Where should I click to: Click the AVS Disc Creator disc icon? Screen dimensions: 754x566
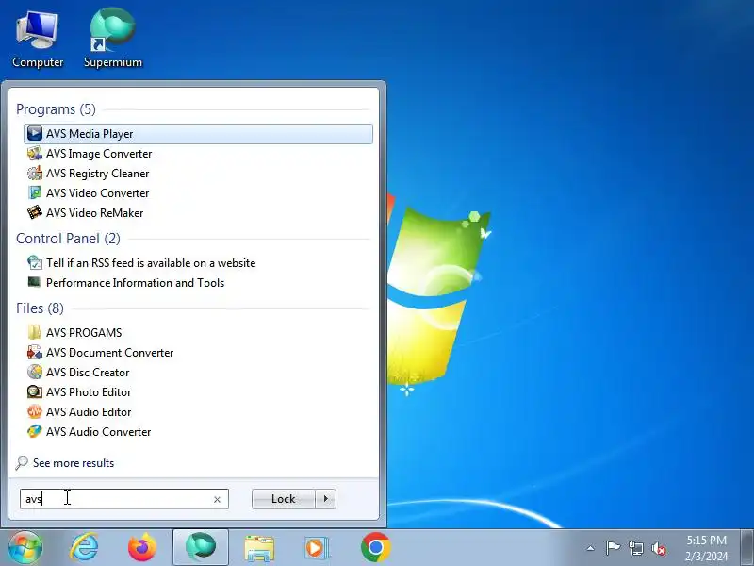tap(35, 372)
